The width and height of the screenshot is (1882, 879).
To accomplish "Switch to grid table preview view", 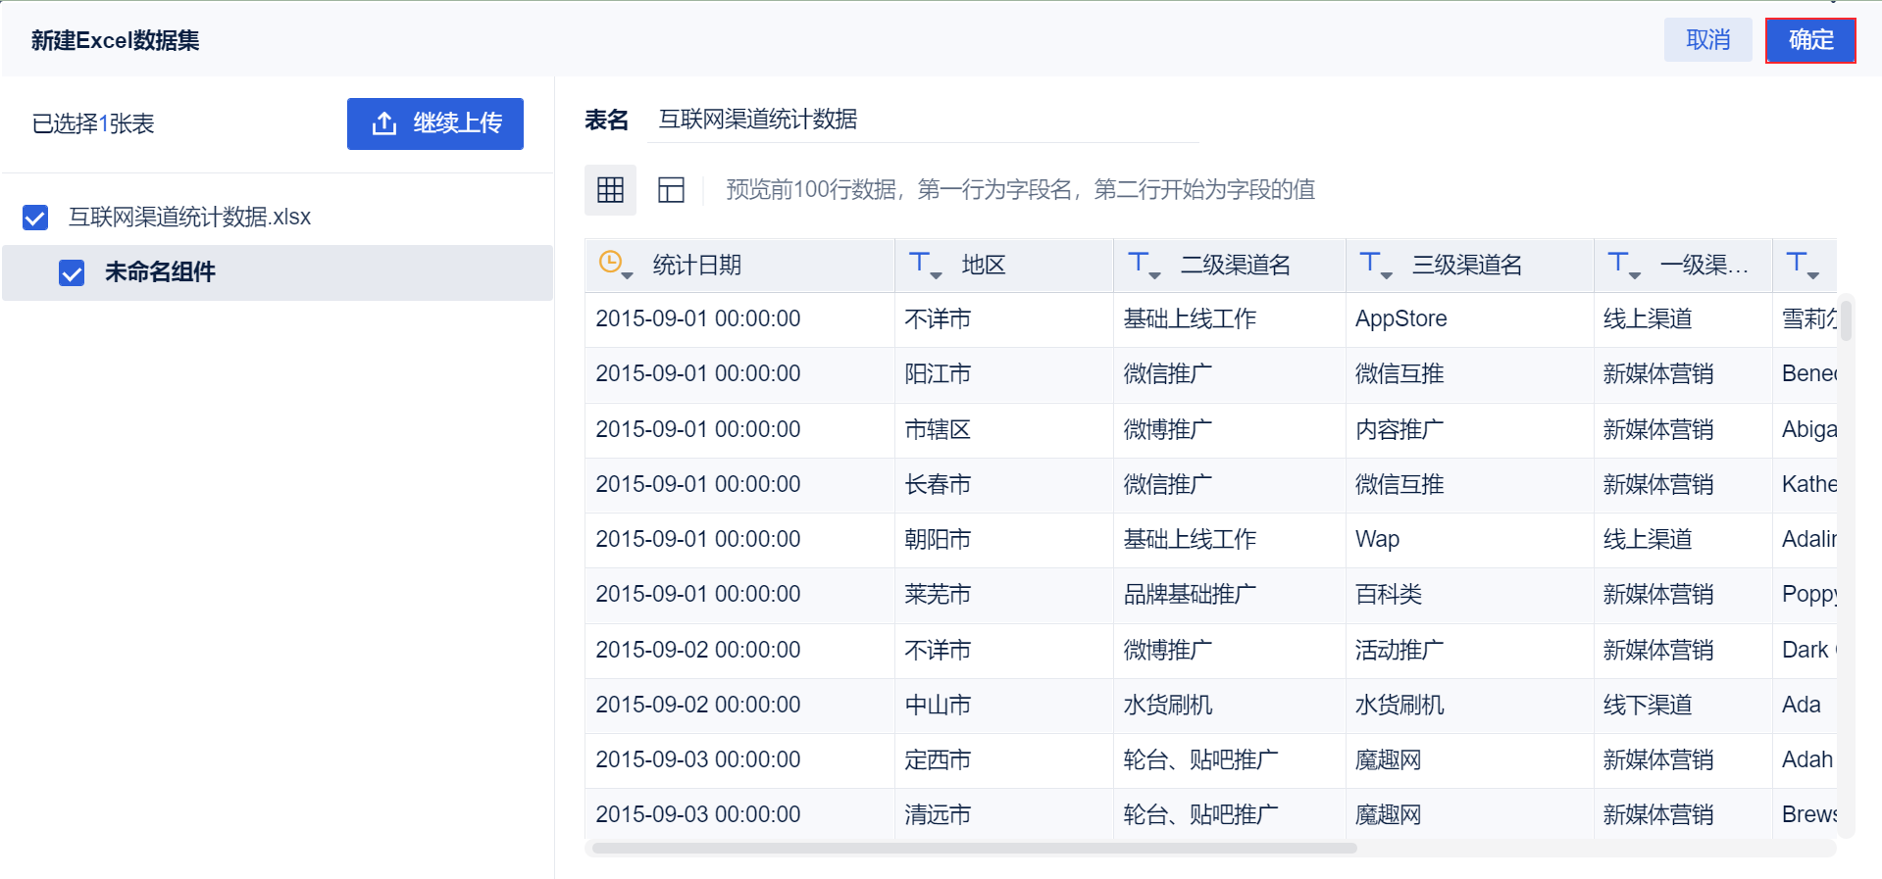I will [610, 189].
